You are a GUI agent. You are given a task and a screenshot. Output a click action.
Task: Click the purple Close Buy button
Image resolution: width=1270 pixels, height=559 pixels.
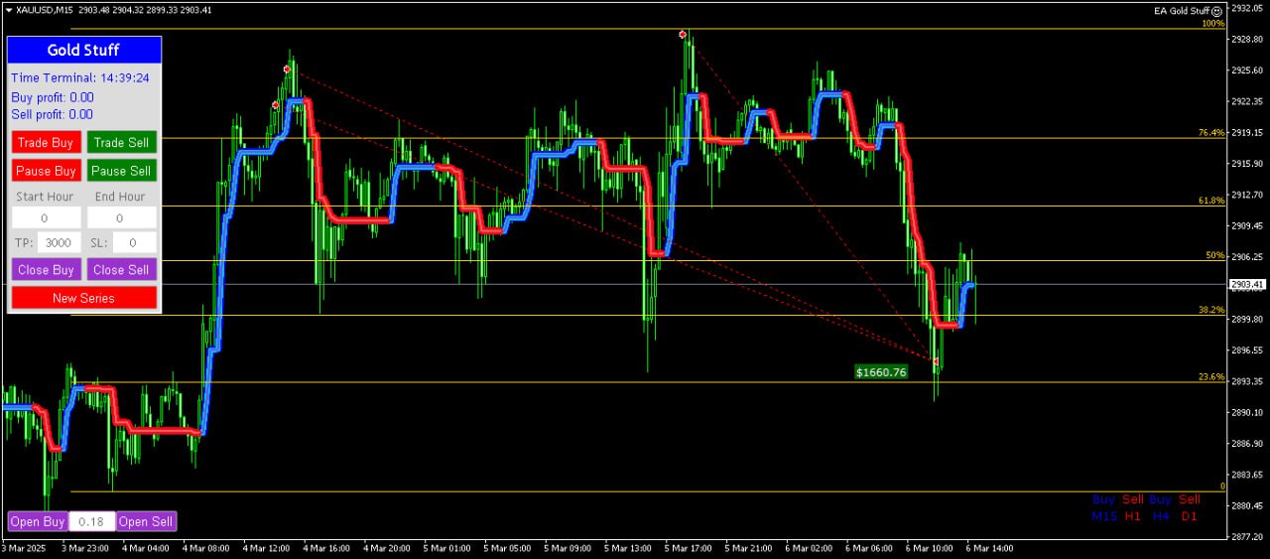click(x=46, y=269)
